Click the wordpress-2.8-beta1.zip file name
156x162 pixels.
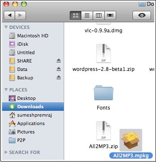click(104, 69)
